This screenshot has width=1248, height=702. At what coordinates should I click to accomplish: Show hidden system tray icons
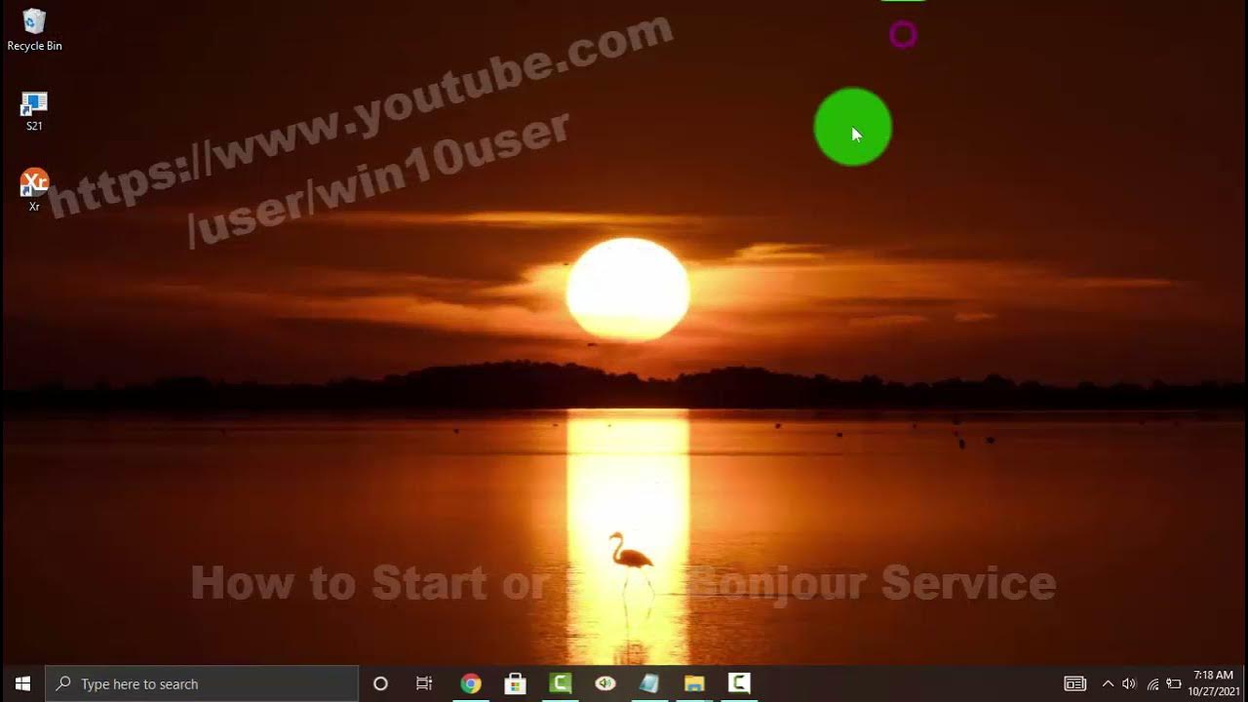click(1108, 683)
